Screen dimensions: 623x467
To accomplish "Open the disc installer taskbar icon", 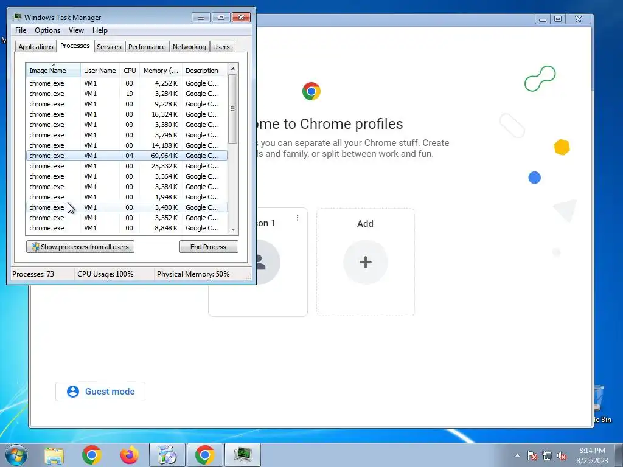I will pos(167,455).
